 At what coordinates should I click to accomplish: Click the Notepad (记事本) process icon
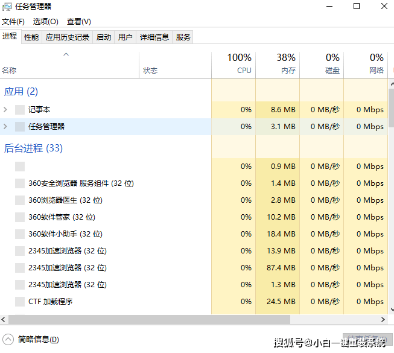pyautogui.click(x=20, y=110)
